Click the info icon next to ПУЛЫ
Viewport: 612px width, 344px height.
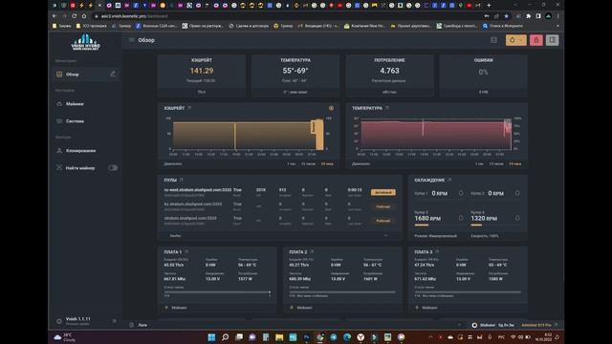182,180
